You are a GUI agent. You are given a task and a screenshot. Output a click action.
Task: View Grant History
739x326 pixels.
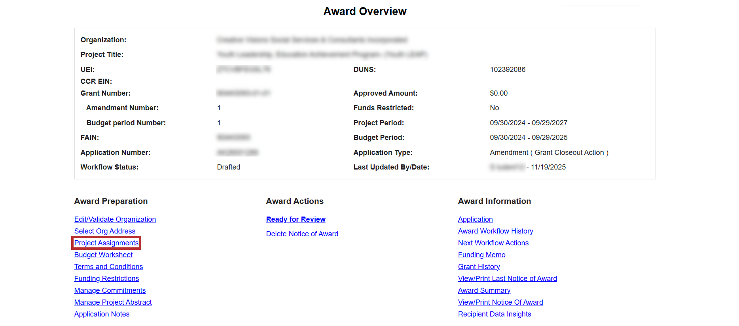point(479,267)
